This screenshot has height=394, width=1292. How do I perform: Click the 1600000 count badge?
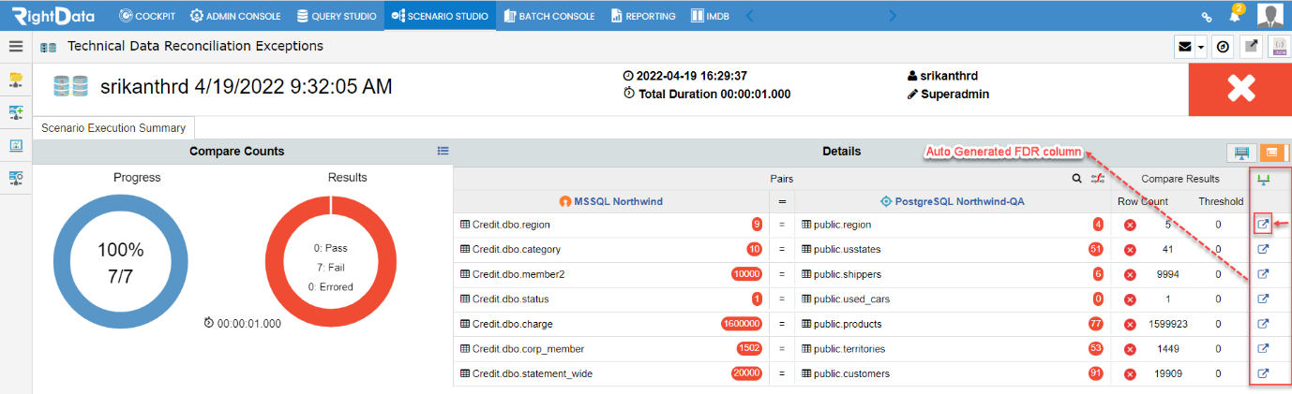click(x=742, y=324)
